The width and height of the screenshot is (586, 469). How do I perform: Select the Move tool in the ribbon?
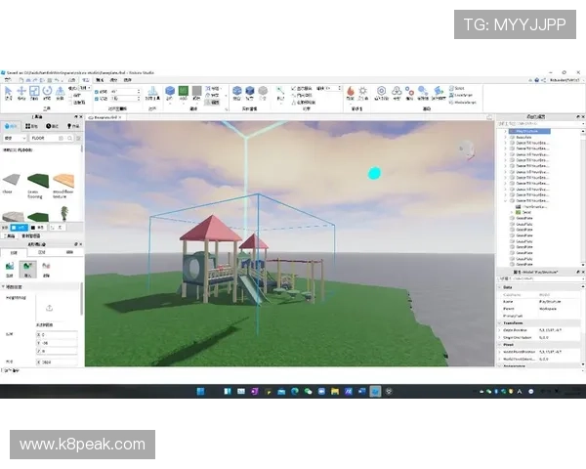point(21,92)
